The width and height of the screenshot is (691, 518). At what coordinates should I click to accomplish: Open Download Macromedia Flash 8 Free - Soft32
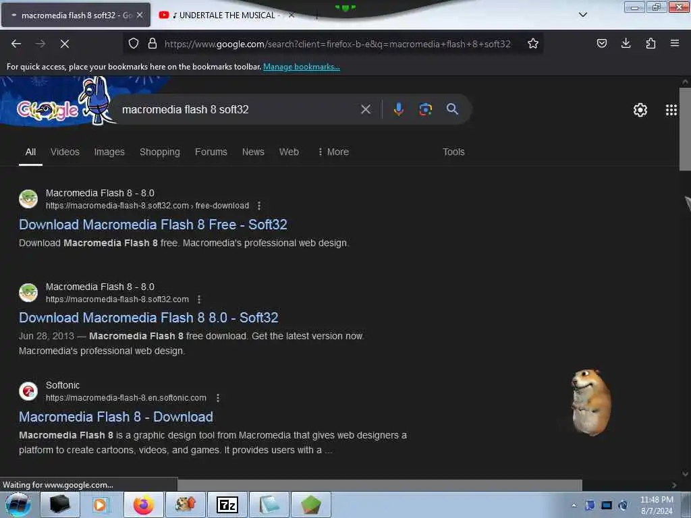pyautogui.click(x=153, y=225)
